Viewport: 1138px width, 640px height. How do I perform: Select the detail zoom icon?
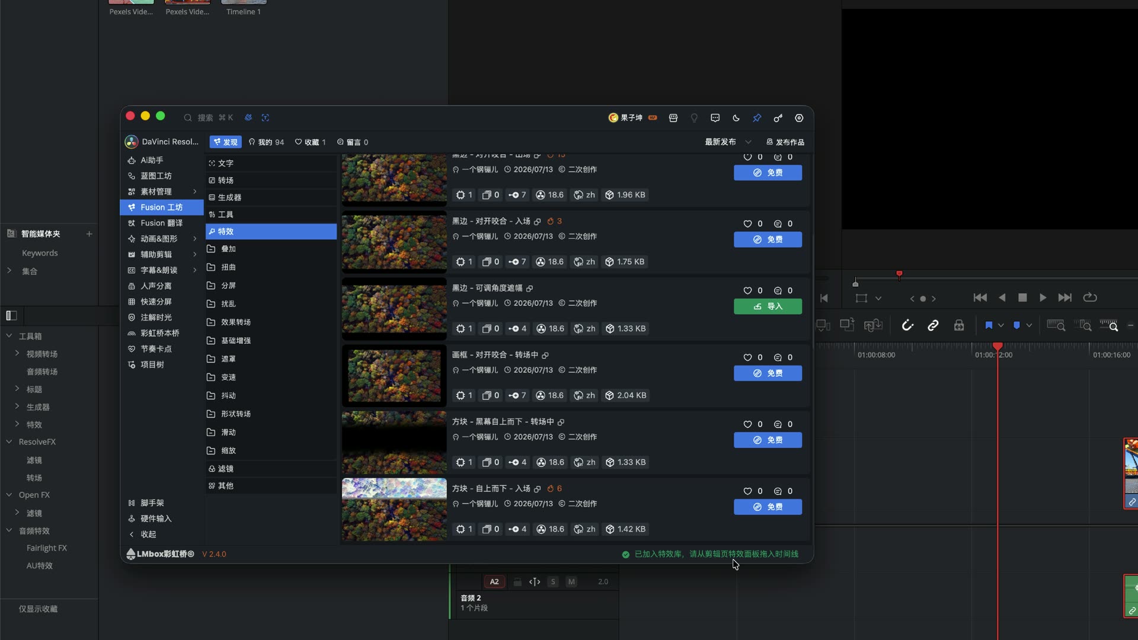tap(1084, 325)
